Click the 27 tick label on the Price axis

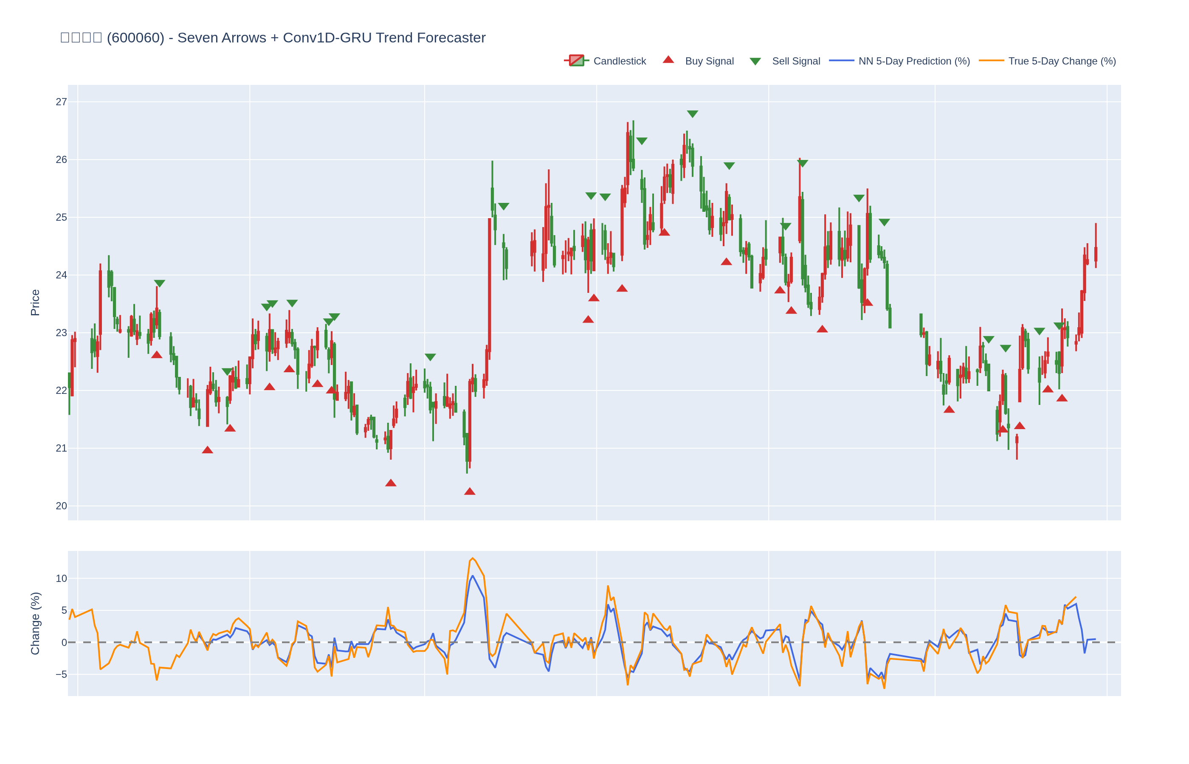(61, 102)
